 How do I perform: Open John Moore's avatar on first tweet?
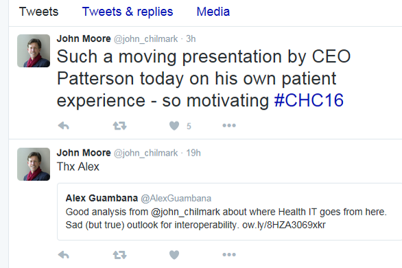coord(34,51)
